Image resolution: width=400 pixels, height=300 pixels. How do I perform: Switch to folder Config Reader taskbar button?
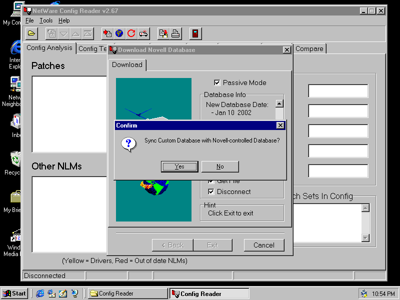pyautogui.click(x=128, y=293)
